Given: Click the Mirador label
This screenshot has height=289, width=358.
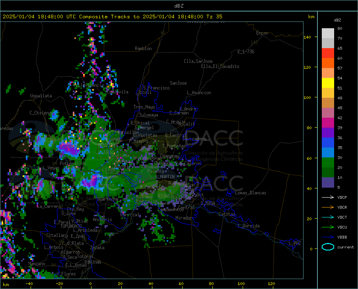Looking at the screenshot, I should tap(184, 218).
